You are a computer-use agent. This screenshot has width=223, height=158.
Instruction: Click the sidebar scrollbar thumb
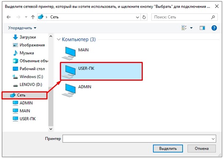click(x=51, y=106)
